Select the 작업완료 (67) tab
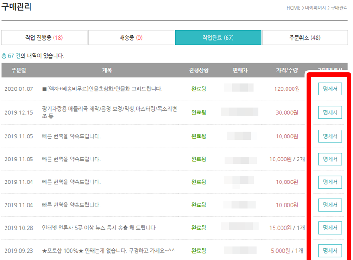The width and height of the screenshot is (353, 260). tap(218, 38)
